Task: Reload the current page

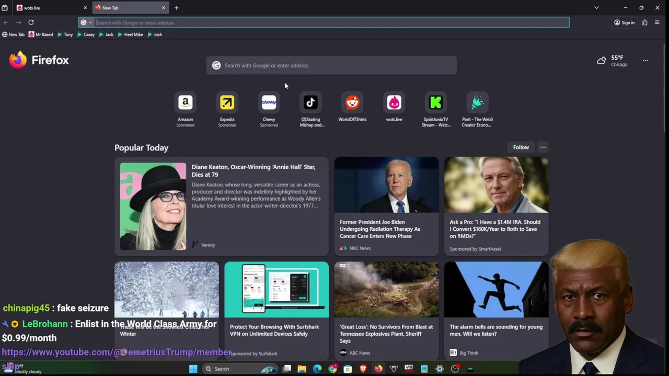Action: [x=31, y=22]
